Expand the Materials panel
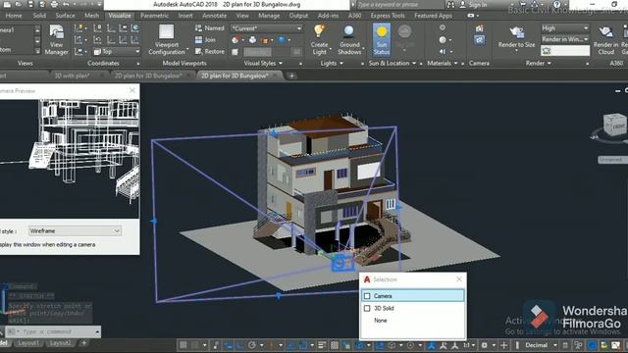Image resolution: width=628 pixels, height=353 pixels. (x=443, y=63)
